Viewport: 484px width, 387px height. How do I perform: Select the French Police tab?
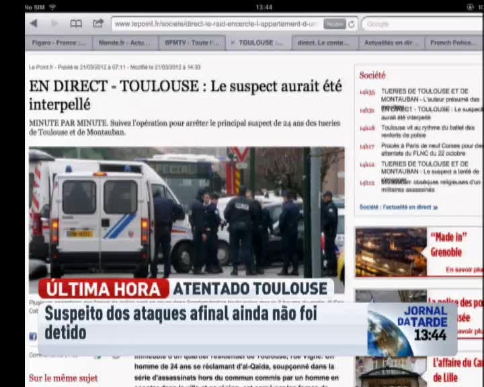(x=454, y=42)
